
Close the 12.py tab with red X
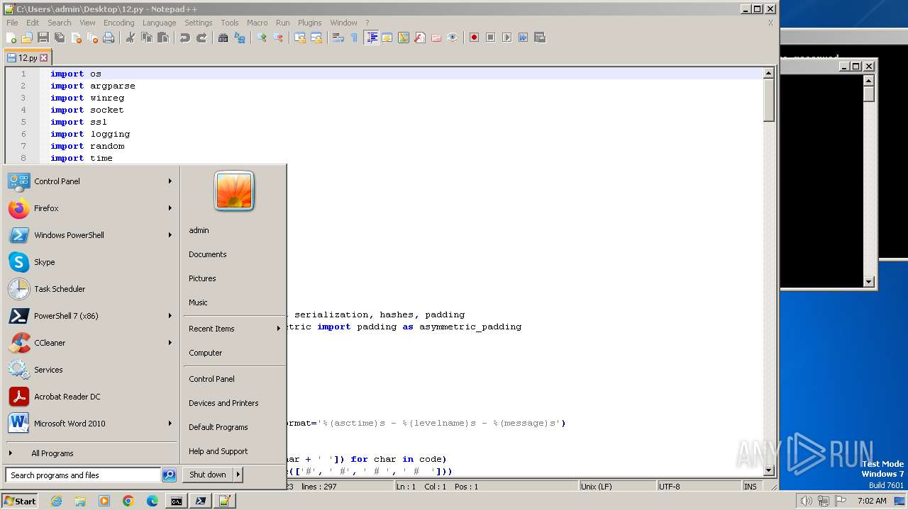[x=44, y=58]
